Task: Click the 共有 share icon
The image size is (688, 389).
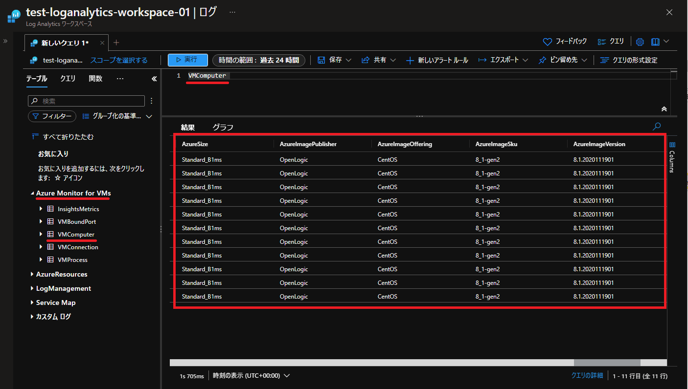Action: [365, 60]
